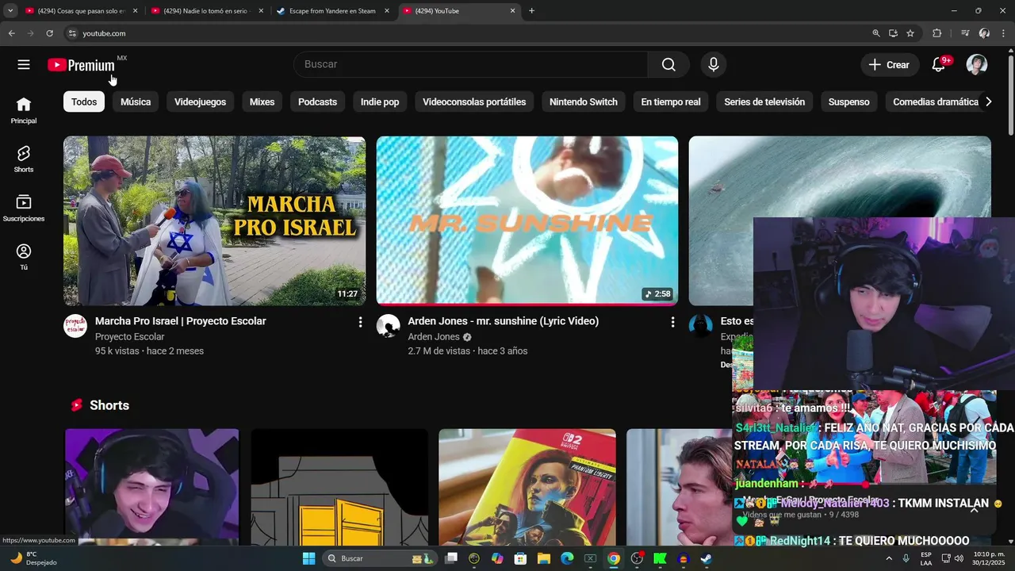This screenshot has width=1015, height=571.
Task: Click the Crear button
Action: point(889,65)
